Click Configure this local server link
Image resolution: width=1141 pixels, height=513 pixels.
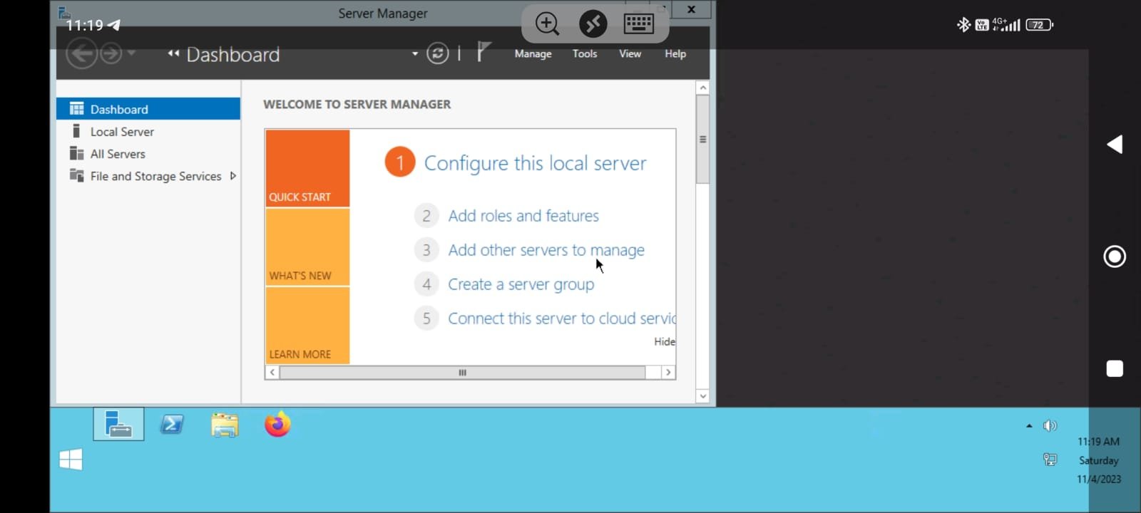coord(535,163)
